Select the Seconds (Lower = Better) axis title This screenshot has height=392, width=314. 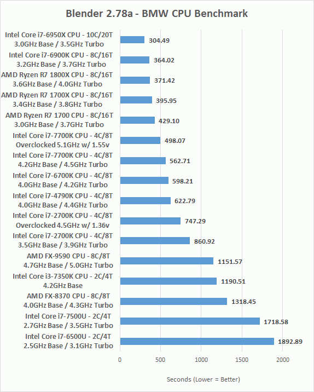point(203,379)
